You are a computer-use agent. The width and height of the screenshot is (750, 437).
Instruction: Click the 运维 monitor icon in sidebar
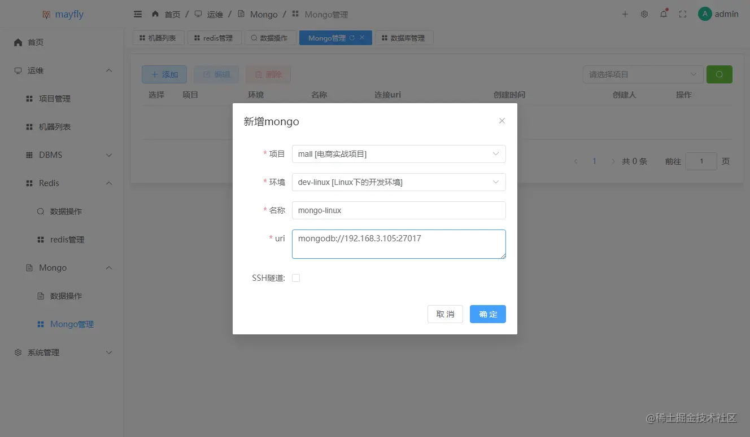pyautogui.click(x=18, y=70)
